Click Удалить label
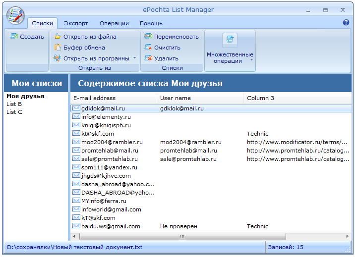This screenshot has width=355, height=257. click(166, 58)
